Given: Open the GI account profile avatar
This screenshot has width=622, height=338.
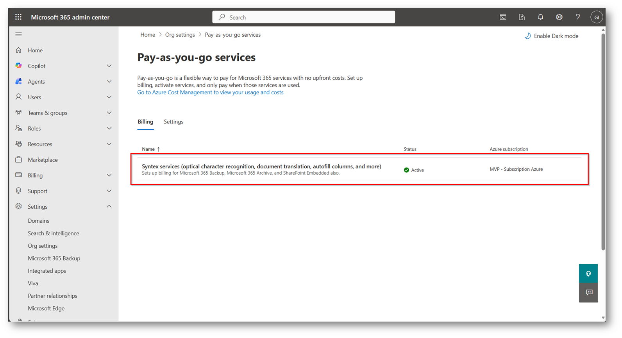Looking at the screenshot, I should pos(596,17).
